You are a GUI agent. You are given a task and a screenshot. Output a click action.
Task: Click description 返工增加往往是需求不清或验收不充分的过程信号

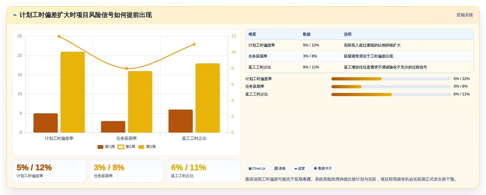pos(386,67)
